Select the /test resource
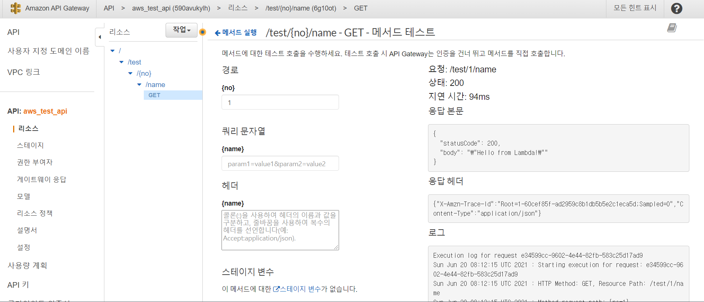The image size is (704, 302). click(134, 62)
